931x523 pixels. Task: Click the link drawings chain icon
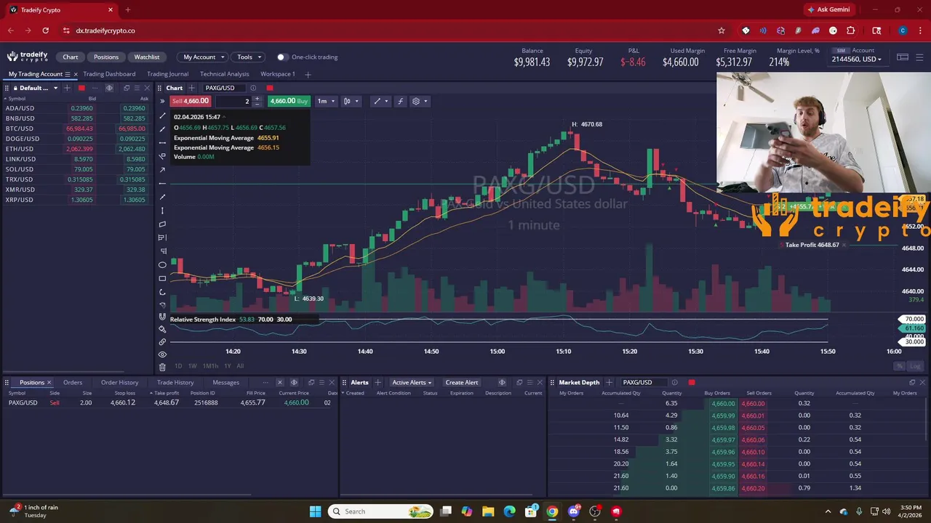point(162,341)
